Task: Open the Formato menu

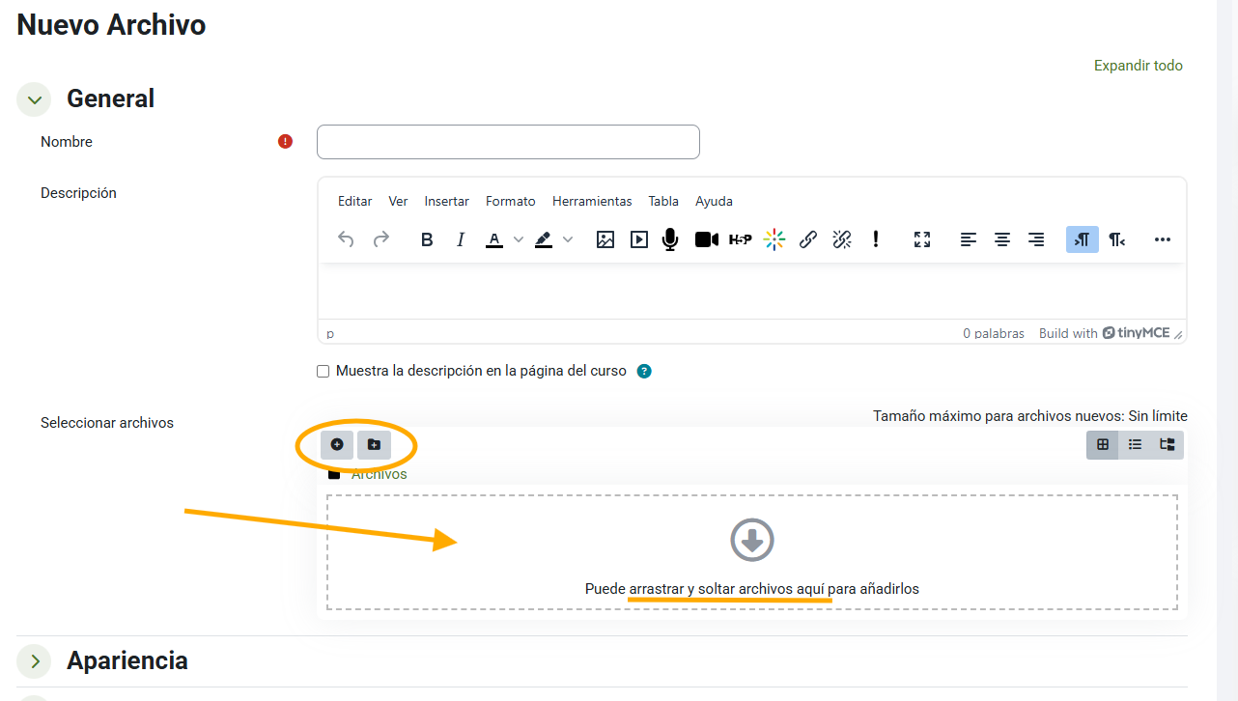Action: [510, 201]
